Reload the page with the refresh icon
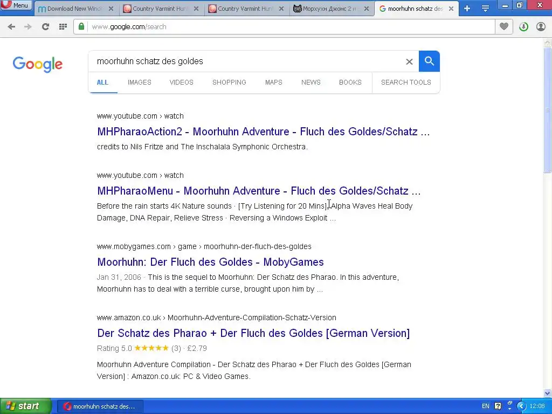 (x=45, y=27)
